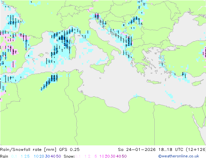Click the weatheronline.co.uk copyright link
Image resolution: width=206 pixels, height=159 pixels.
(179, 156)
